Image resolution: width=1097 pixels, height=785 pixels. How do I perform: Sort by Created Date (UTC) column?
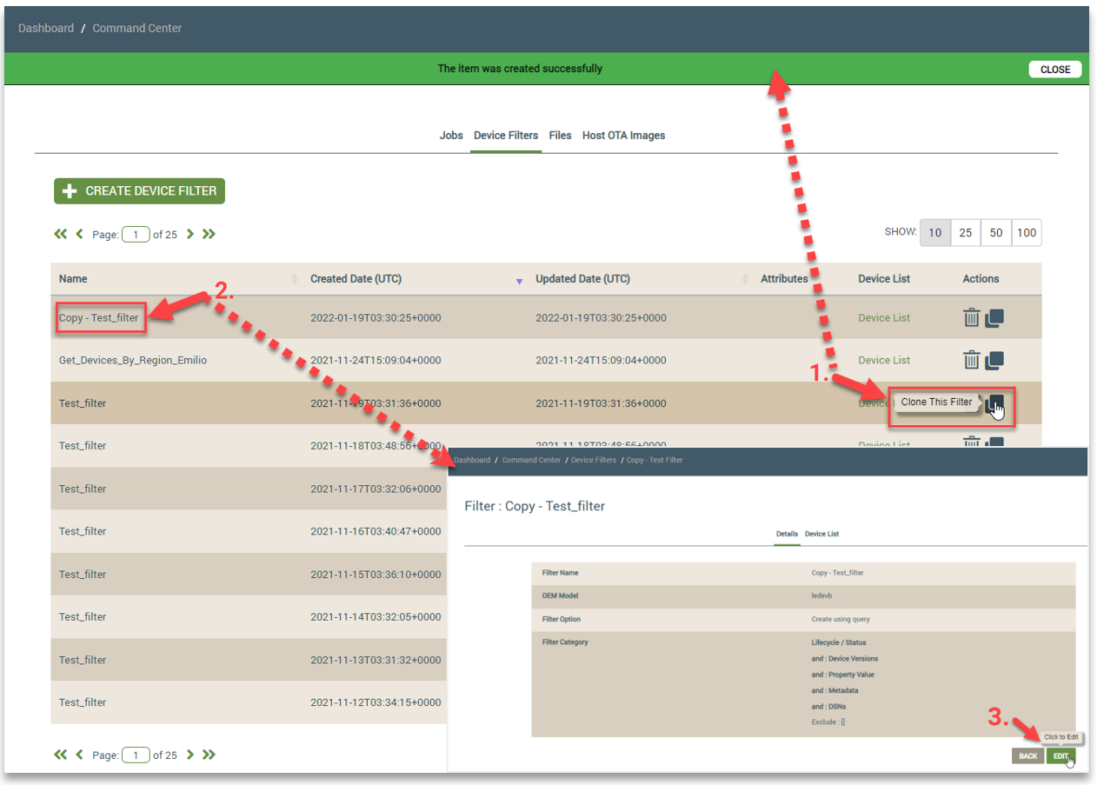[356, 279]
